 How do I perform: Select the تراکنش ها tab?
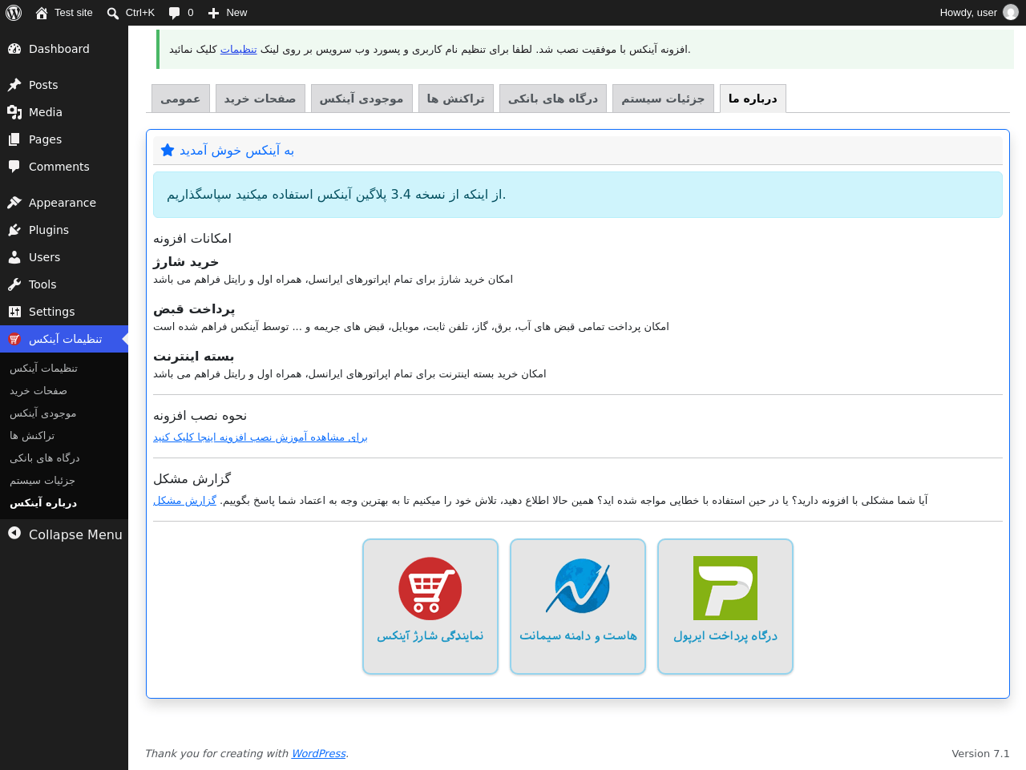click(x=456, y=99)
